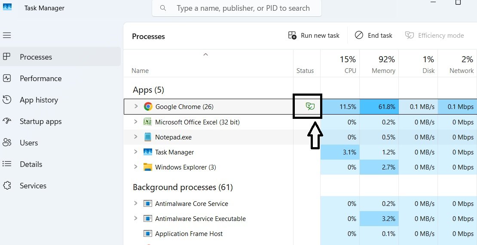
Task: Open the hamburger navigation menu
Action: pos(7,35)
